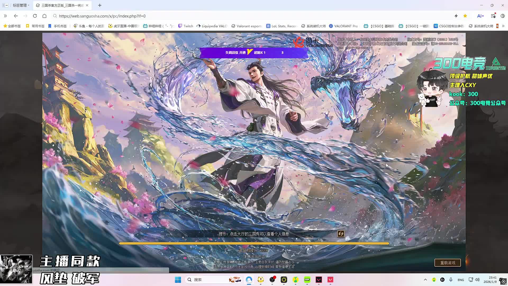Click the lightning speed-mode icon
The width and height of the screenshot is (508, 286).
[456, 16]
